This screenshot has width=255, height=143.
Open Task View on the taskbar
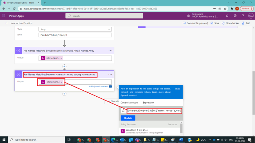point(69,140)
